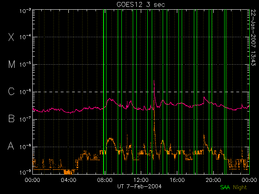Click the 16:00 time axis label
The height and width of the screenshot is (194, 259).
[x=177, y=179]
